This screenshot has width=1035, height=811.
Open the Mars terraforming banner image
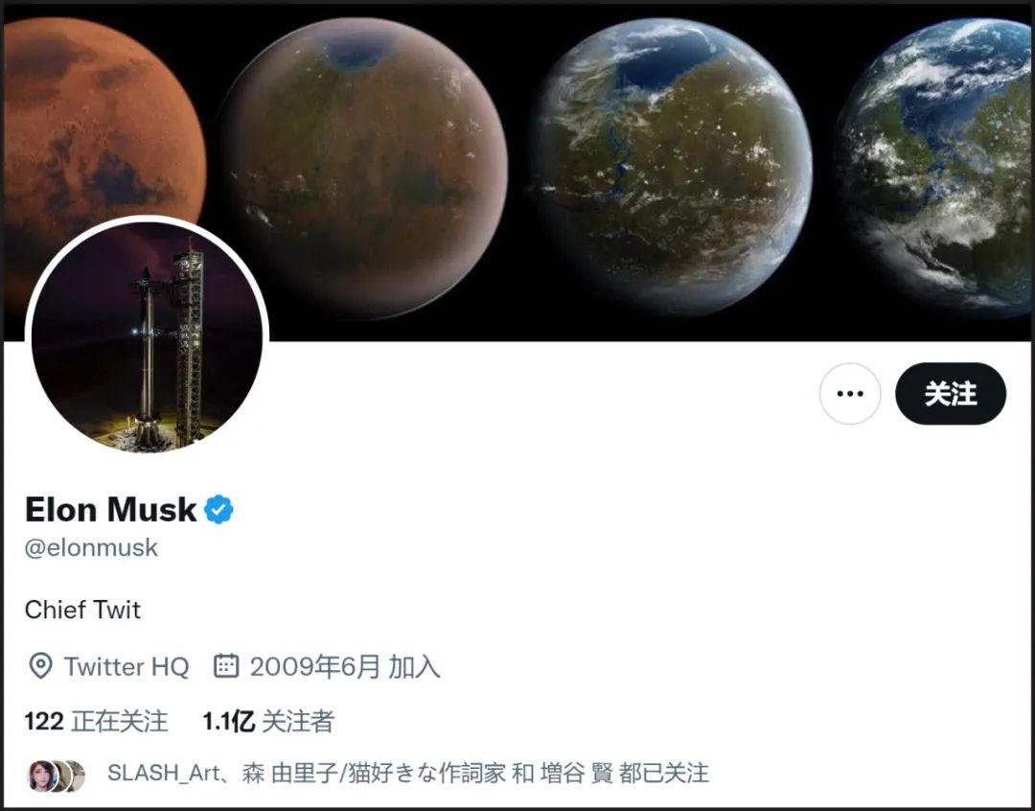[517, 172]
